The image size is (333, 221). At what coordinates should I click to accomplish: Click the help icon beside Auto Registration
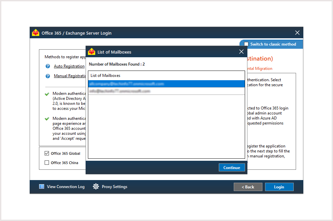point(48,66)
